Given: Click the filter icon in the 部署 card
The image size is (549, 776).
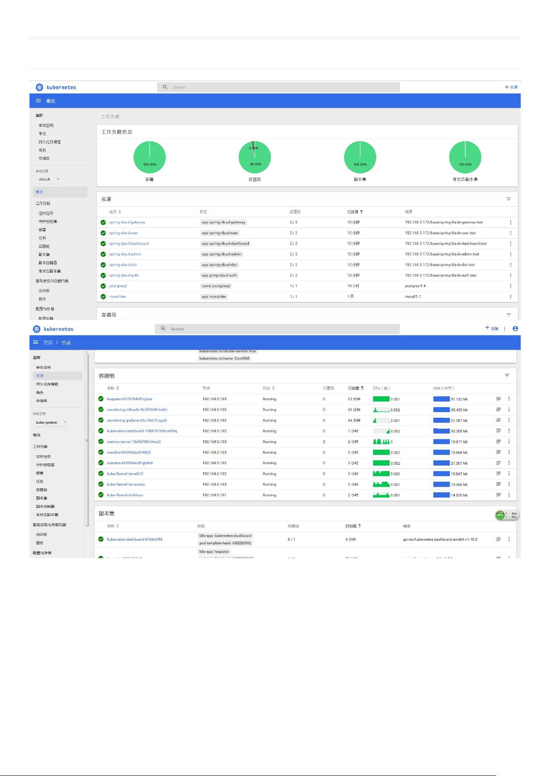Looking at the screenshot, I should 508,199.
